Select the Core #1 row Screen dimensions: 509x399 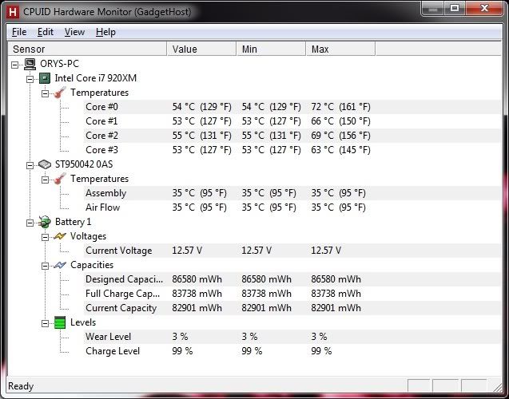click(x=292, y=121)
